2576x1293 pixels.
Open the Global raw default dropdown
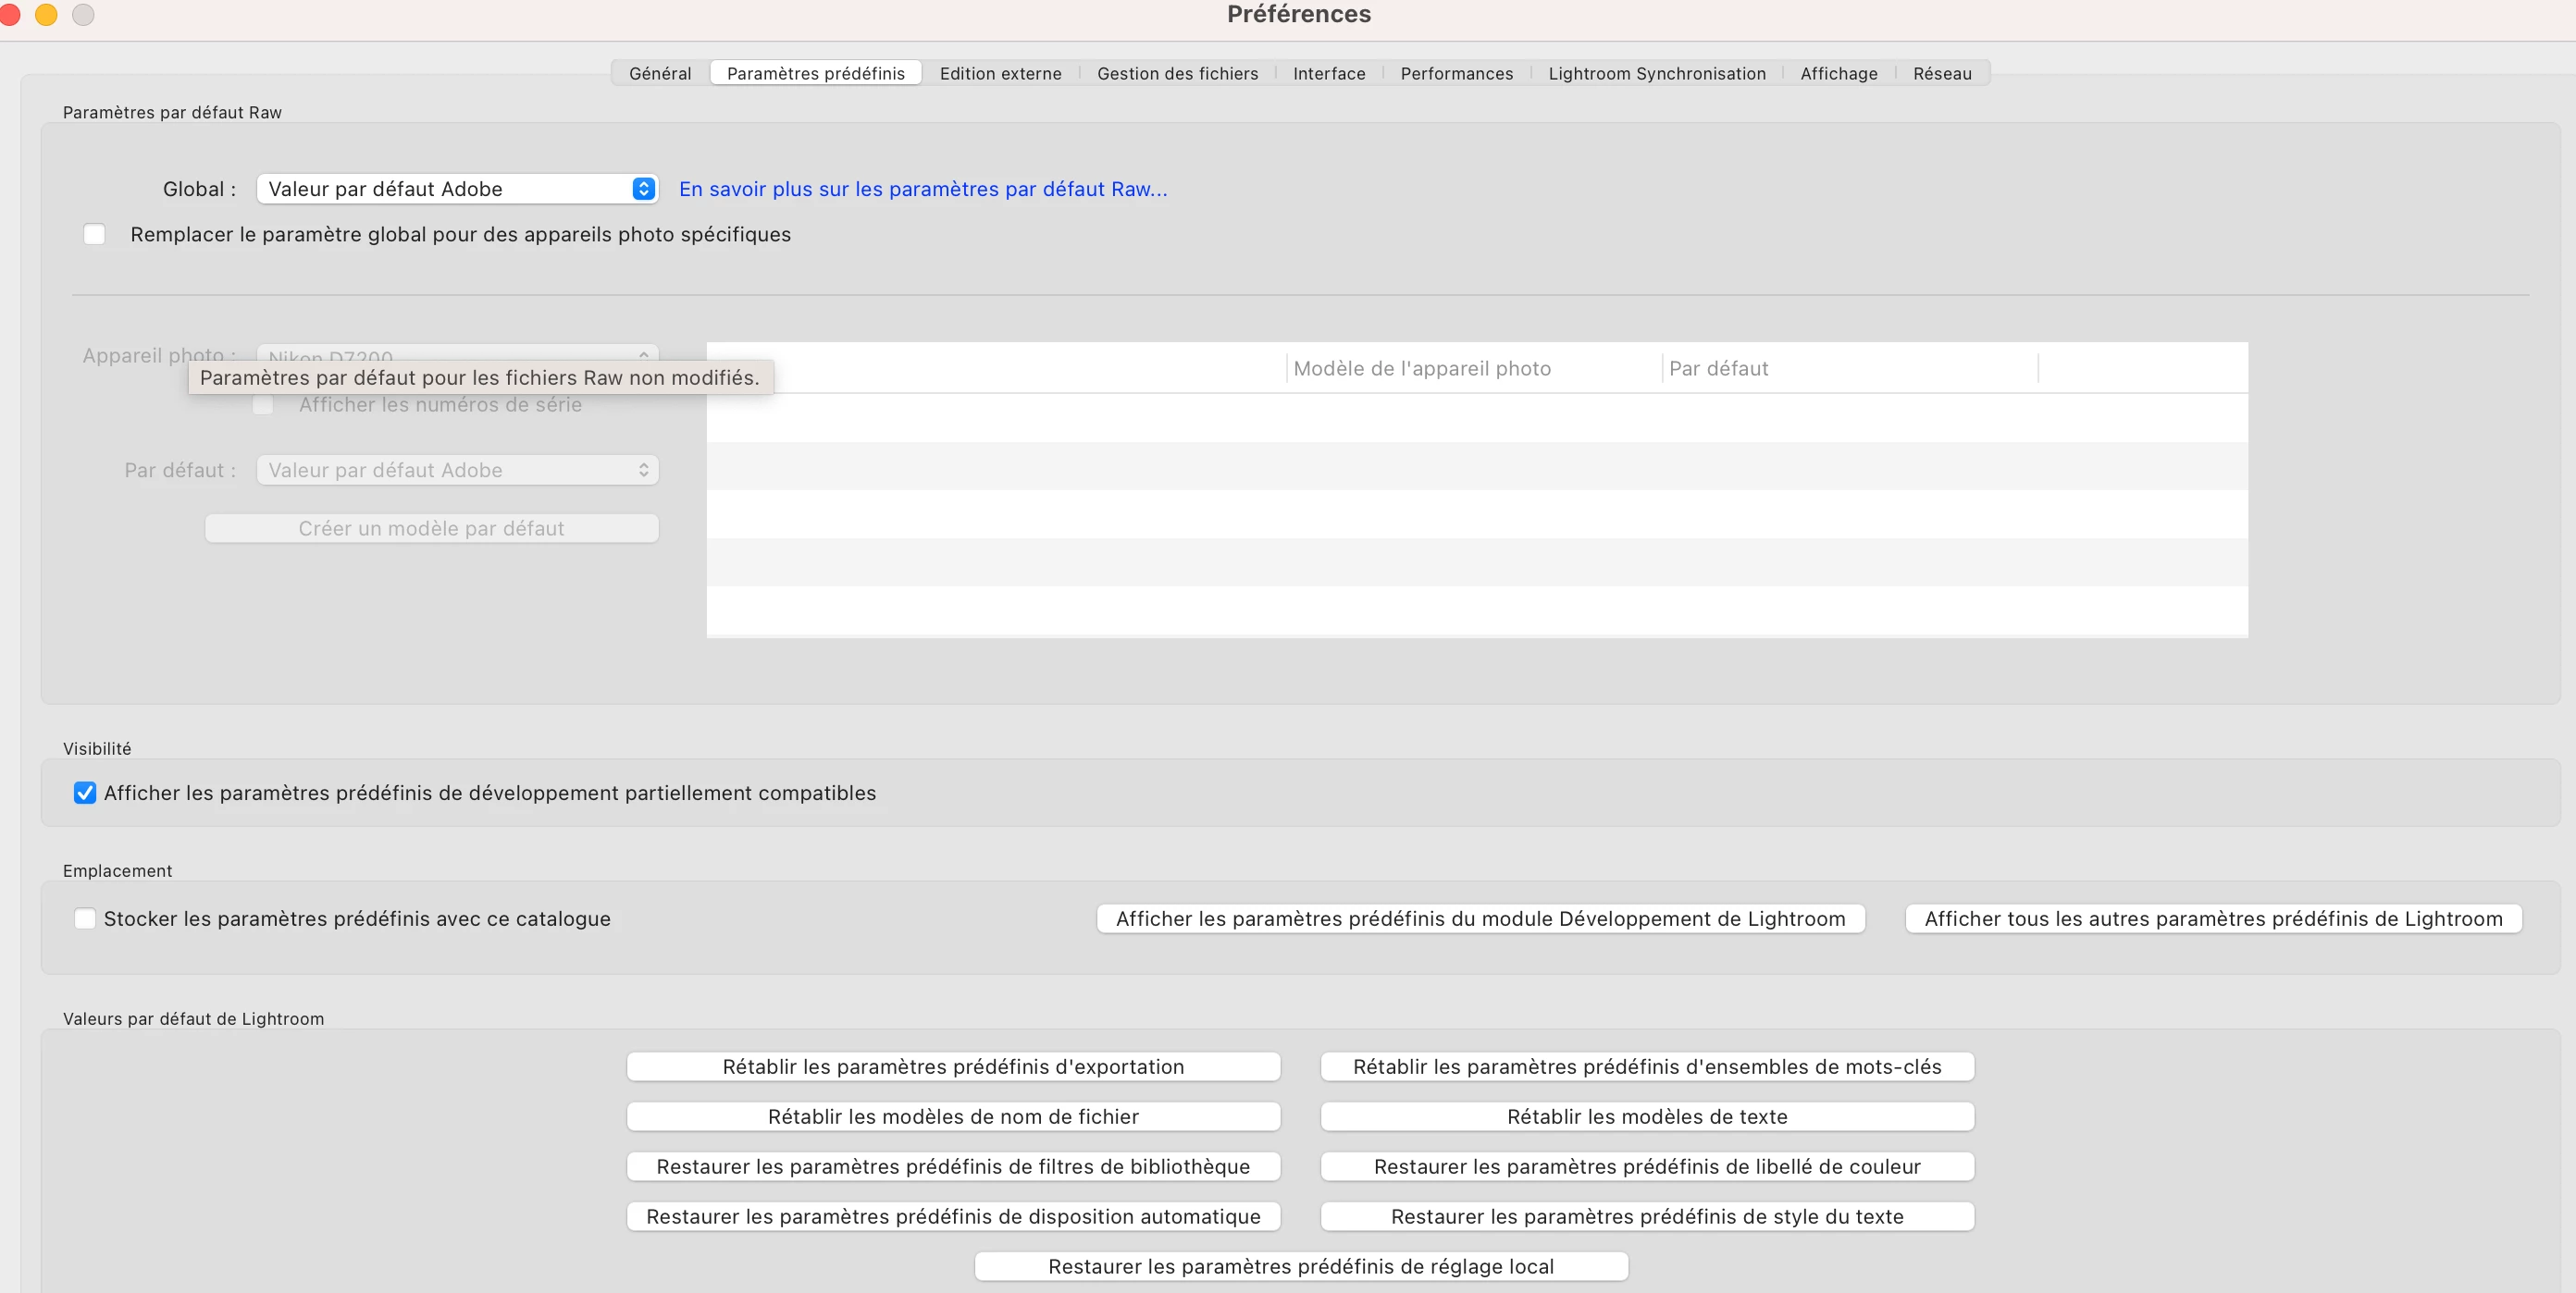click(457, 189)
